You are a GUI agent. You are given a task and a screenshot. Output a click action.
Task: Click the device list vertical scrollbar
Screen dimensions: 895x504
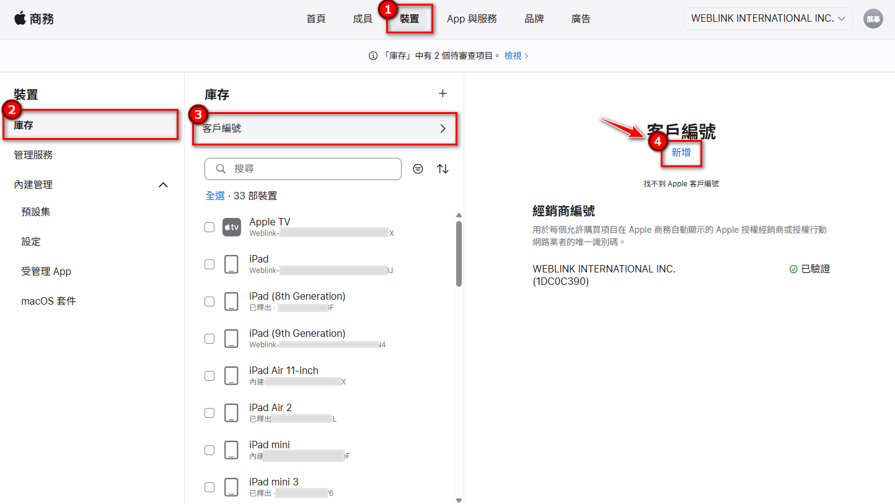tap(459, 254)
